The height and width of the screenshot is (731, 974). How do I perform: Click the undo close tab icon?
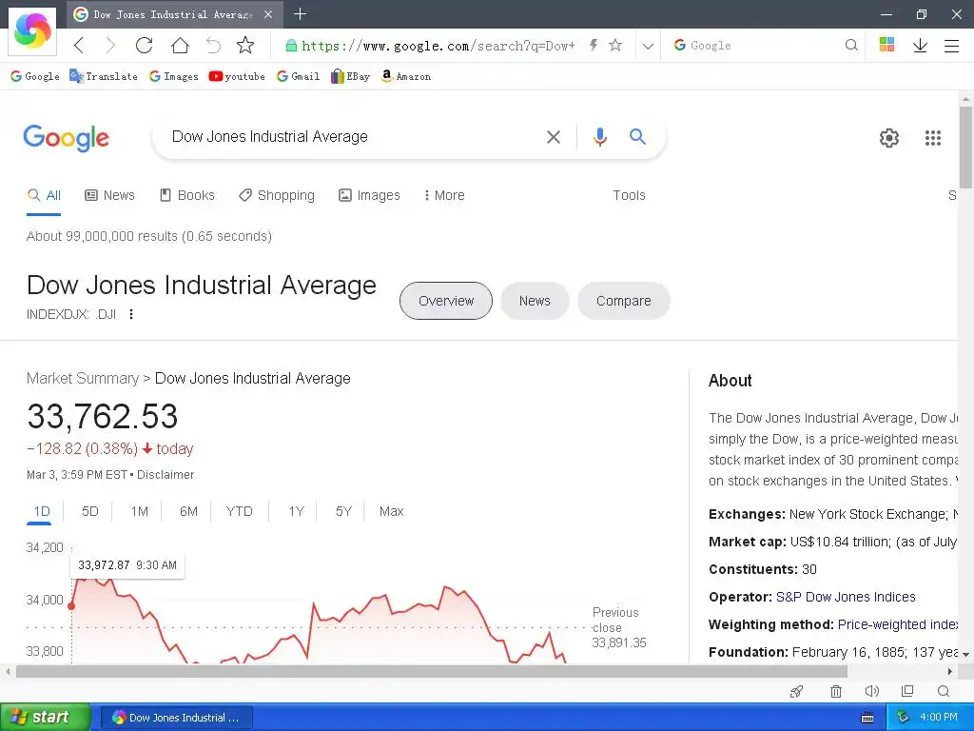213,46
